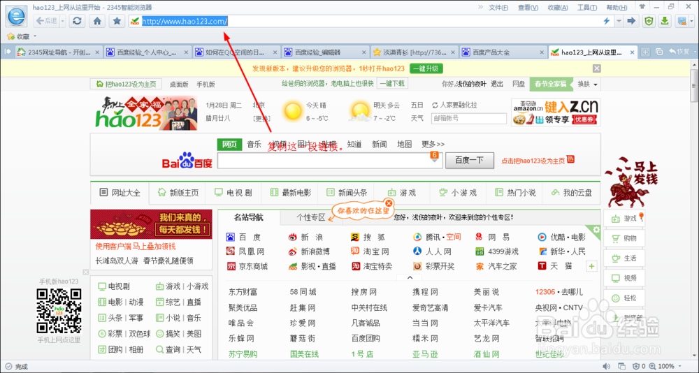
Task: Click the 邮箱帐号 input field
Action: click(x=469, y=119)
